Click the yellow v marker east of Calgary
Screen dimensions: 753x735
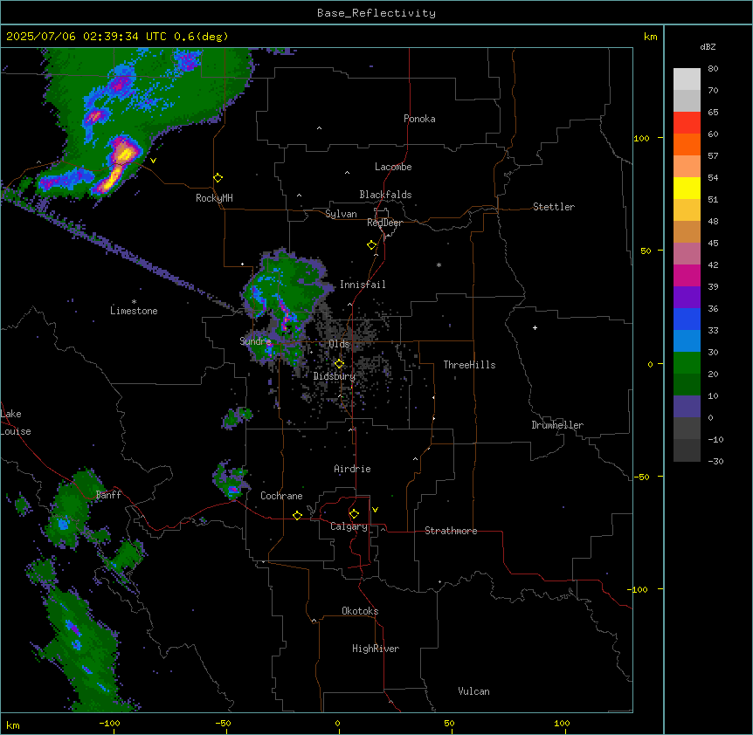point(375,510)
